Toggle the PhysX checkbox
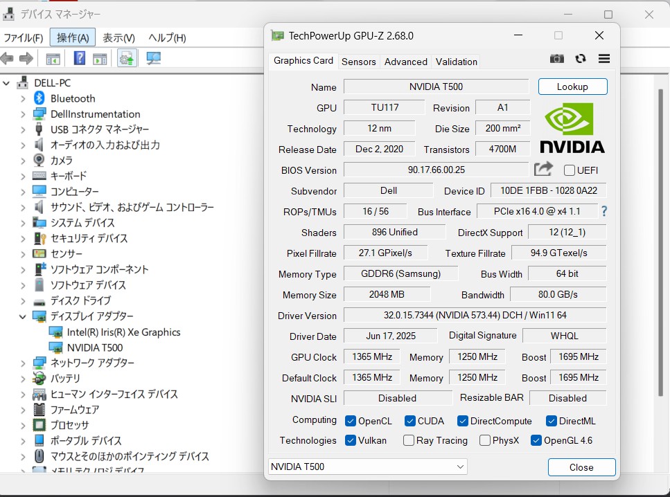Viewport: 670px width, 497px height. tap(485, 440)
